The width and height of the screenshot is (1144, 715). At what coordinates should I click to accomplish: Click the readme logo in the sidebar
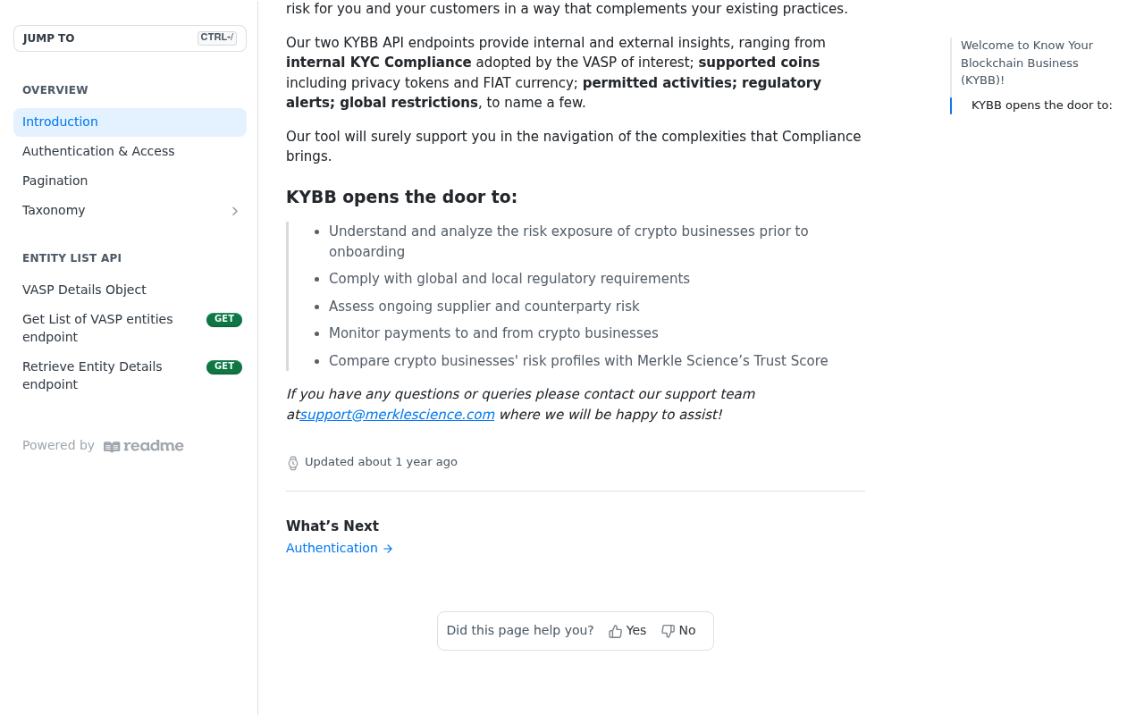tap(143, 446)
